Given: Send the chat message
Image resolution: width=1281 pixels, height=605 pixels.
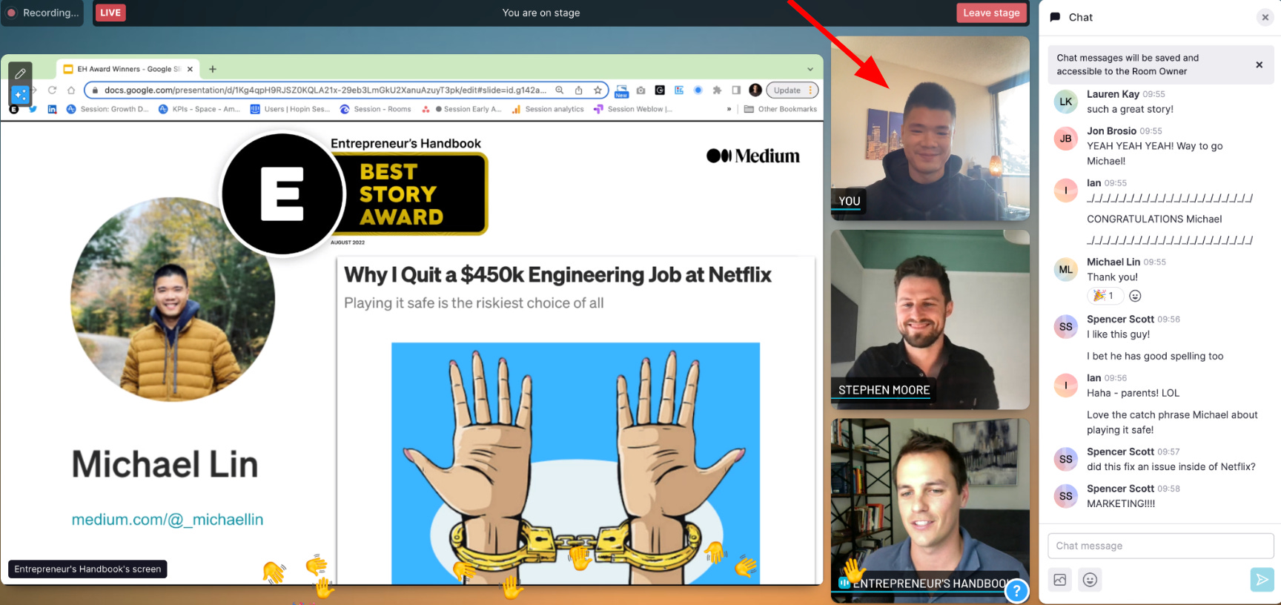Looking at the screenshot, I should pos(1262,580).
